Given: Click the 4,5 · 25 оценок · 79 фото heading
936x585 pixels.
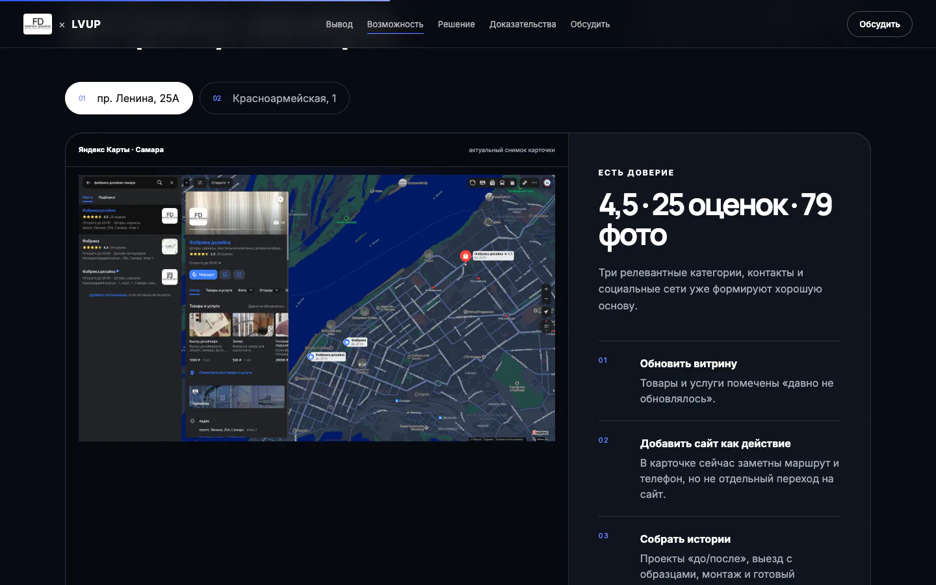Looking at the screenshot, I should coord(715,220).
